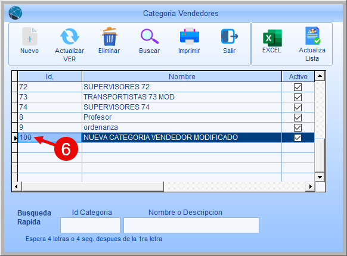Click the globe application logo icon
The height and width of the screenshot is (256, 347).
click(x=16, y=13)
